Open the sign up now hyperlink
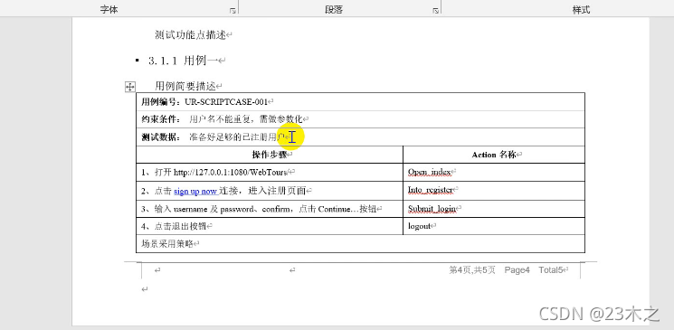Image resolution: width=674 pixels, height=330 pixels. click(195, 191)
